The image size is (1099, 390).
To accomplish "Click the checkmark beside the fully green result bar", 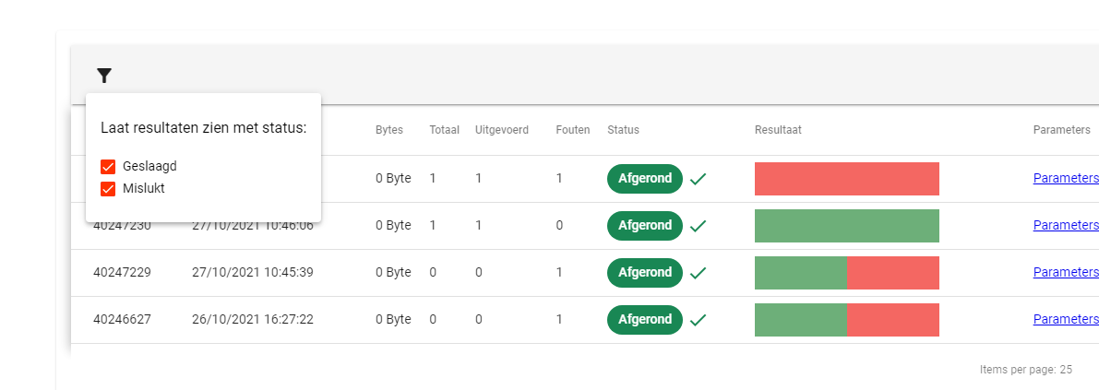I will point(698,226).
